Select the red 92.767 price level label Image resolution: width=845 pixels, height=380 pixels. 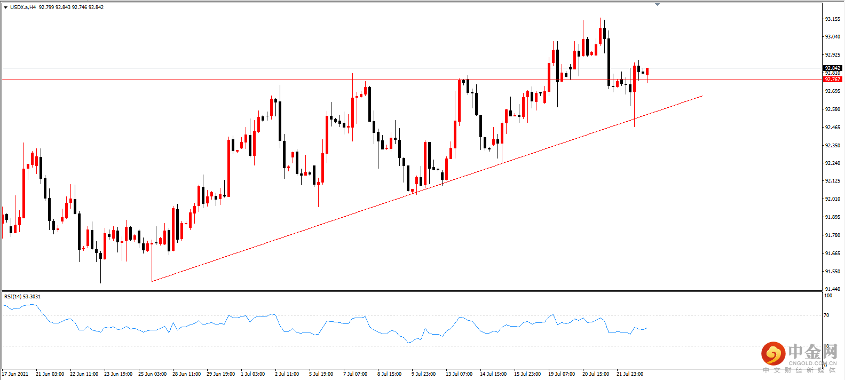point(833,80)
